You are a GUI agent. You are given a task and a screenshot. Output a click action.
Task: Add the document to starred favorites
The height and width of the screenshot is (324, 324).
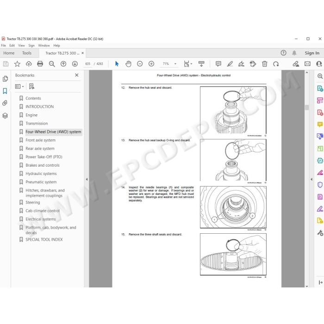(x=17, y=64)
